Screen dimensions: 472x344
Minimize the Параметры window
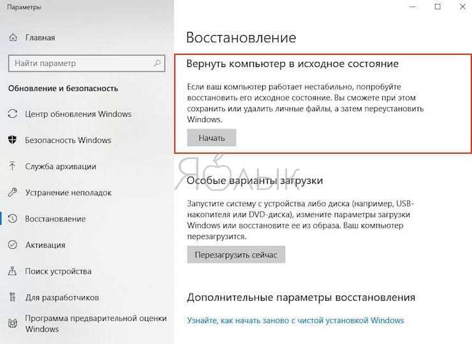pyautogui.click(x=413, y=6)
